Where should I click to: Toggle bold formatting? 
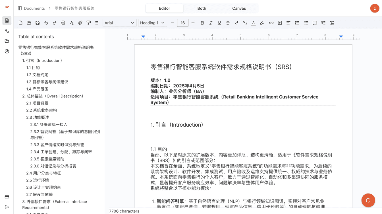(x=202, y=23)
